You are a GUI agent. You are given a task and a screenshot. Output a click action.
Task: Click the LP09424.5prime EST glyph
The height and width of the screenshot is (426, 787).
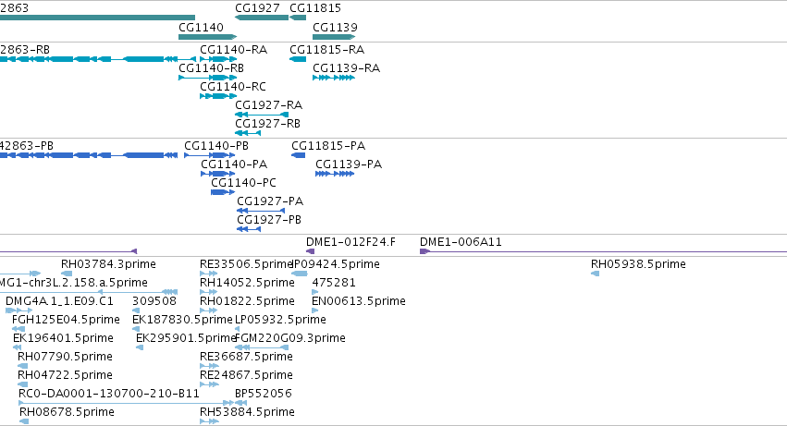300,274
